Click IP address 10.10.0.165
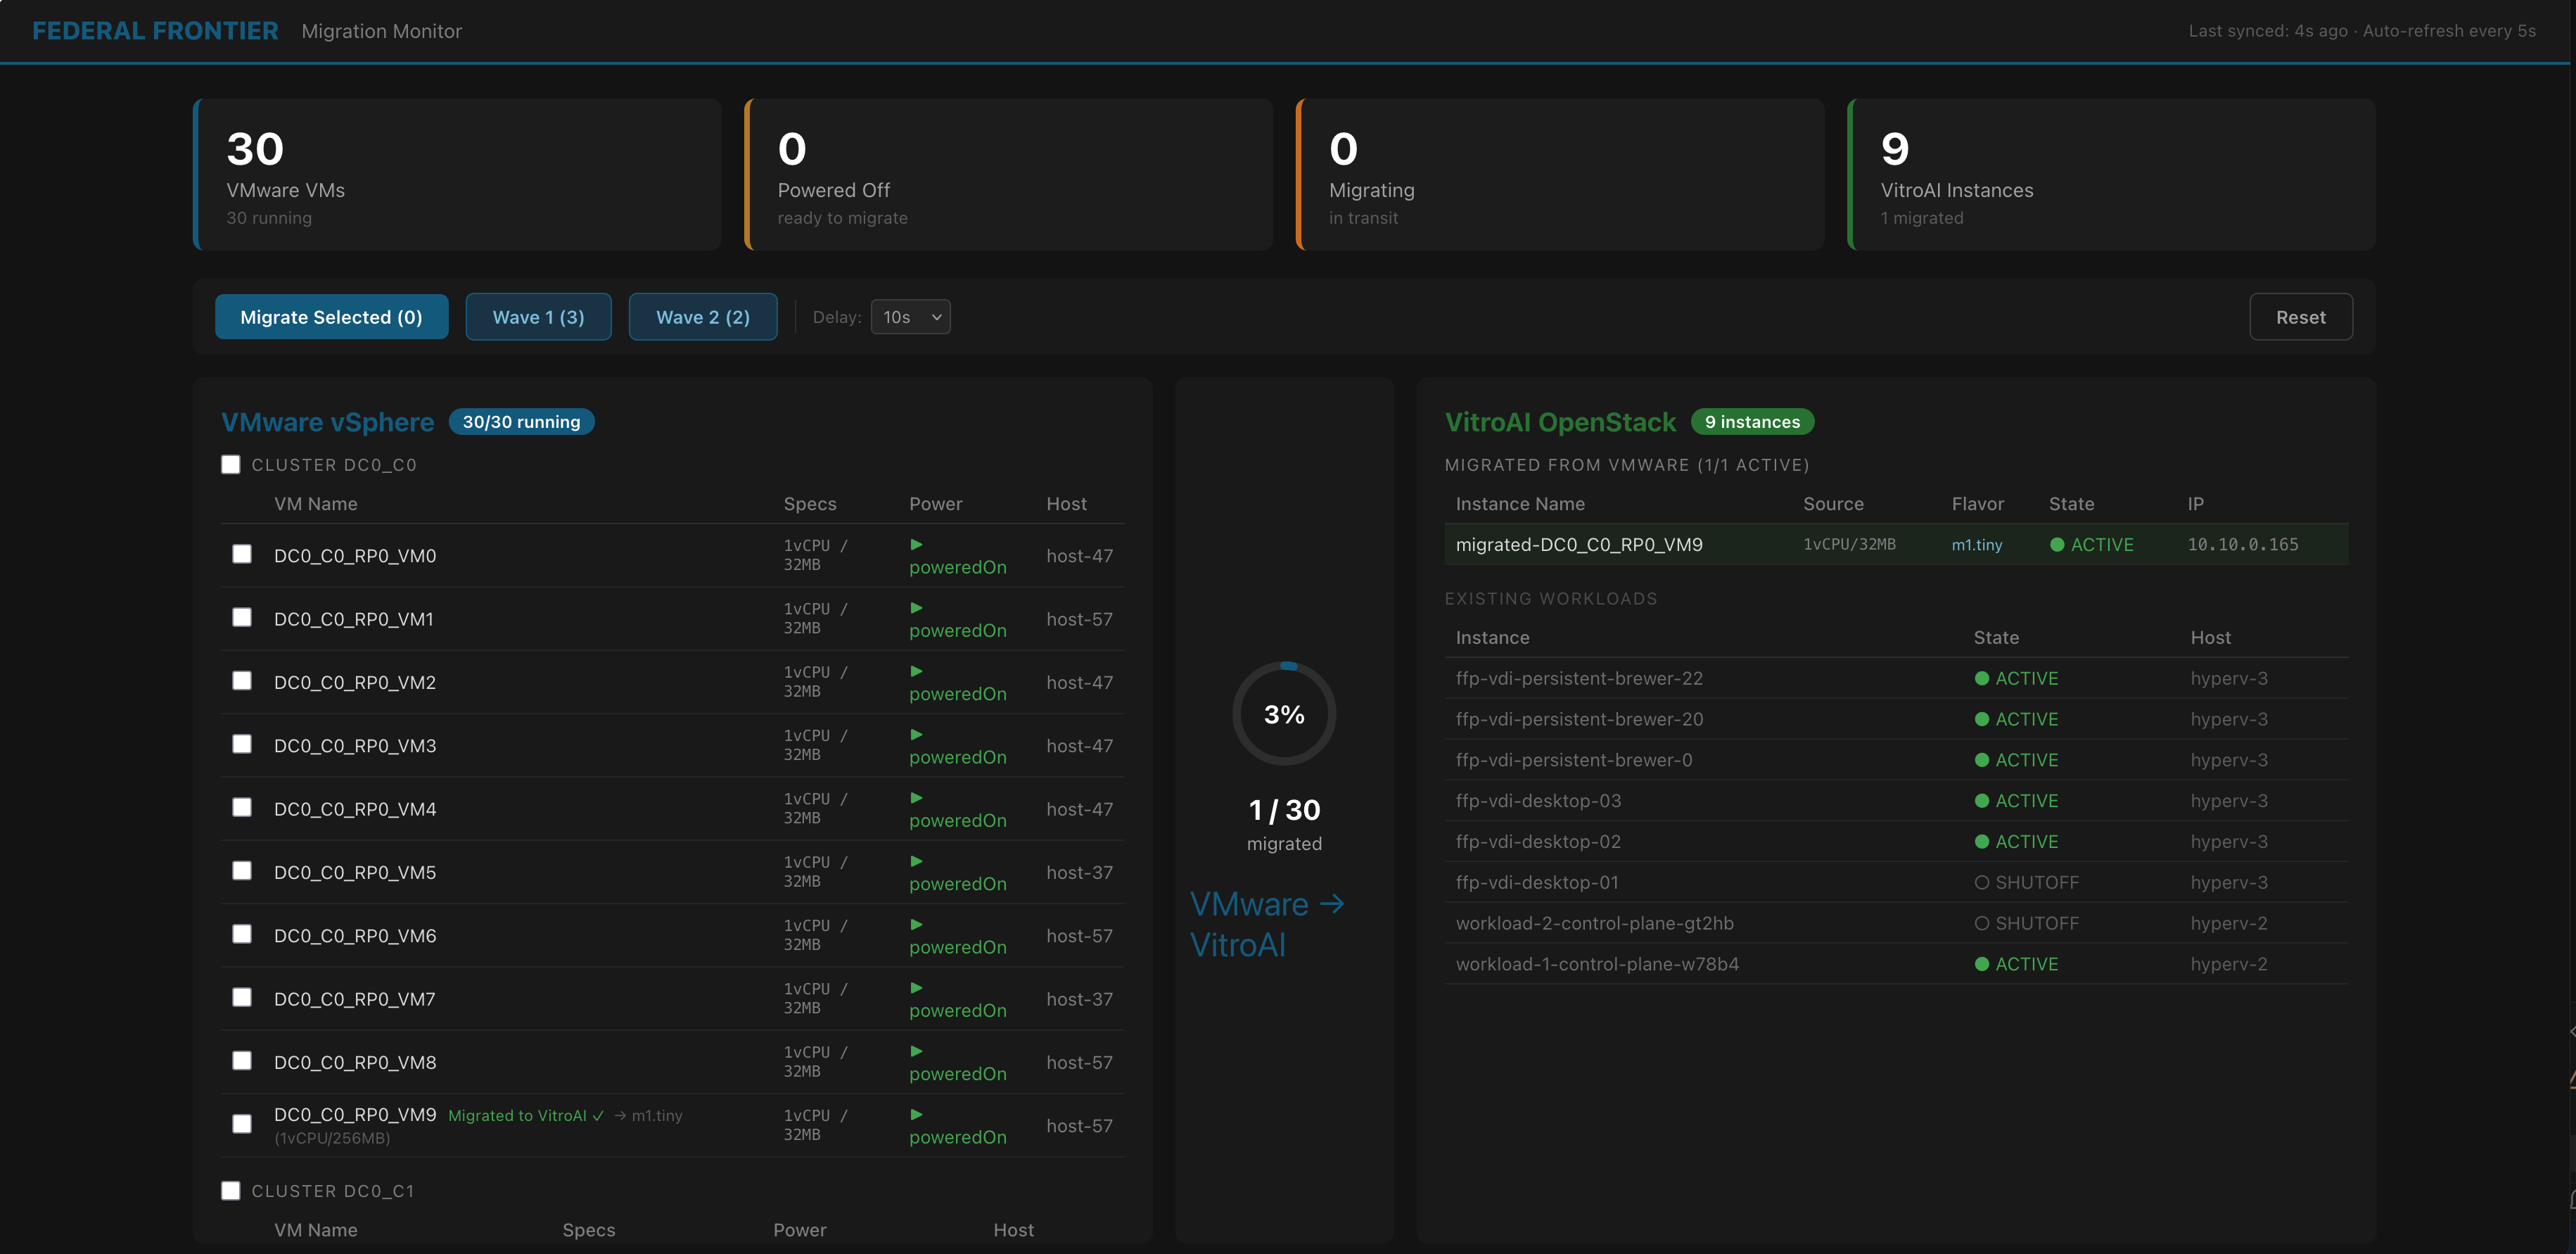 [2243, 545]
